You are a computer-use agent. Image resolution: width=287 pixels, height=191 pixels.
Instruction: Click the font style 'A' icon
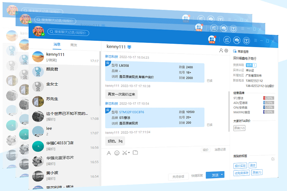109,153
